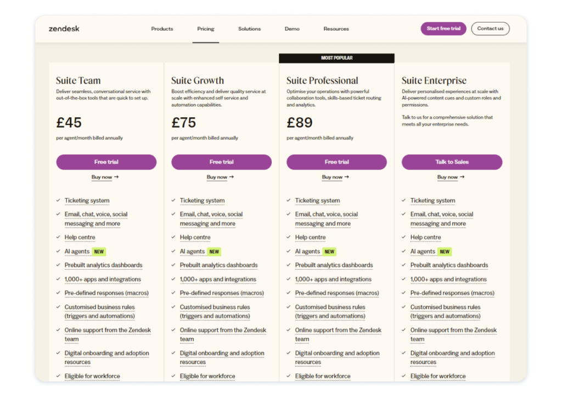This screenshot has height=397, width=562.
Task: Open the Pricing tab
Action: click(x=206, y=29)
